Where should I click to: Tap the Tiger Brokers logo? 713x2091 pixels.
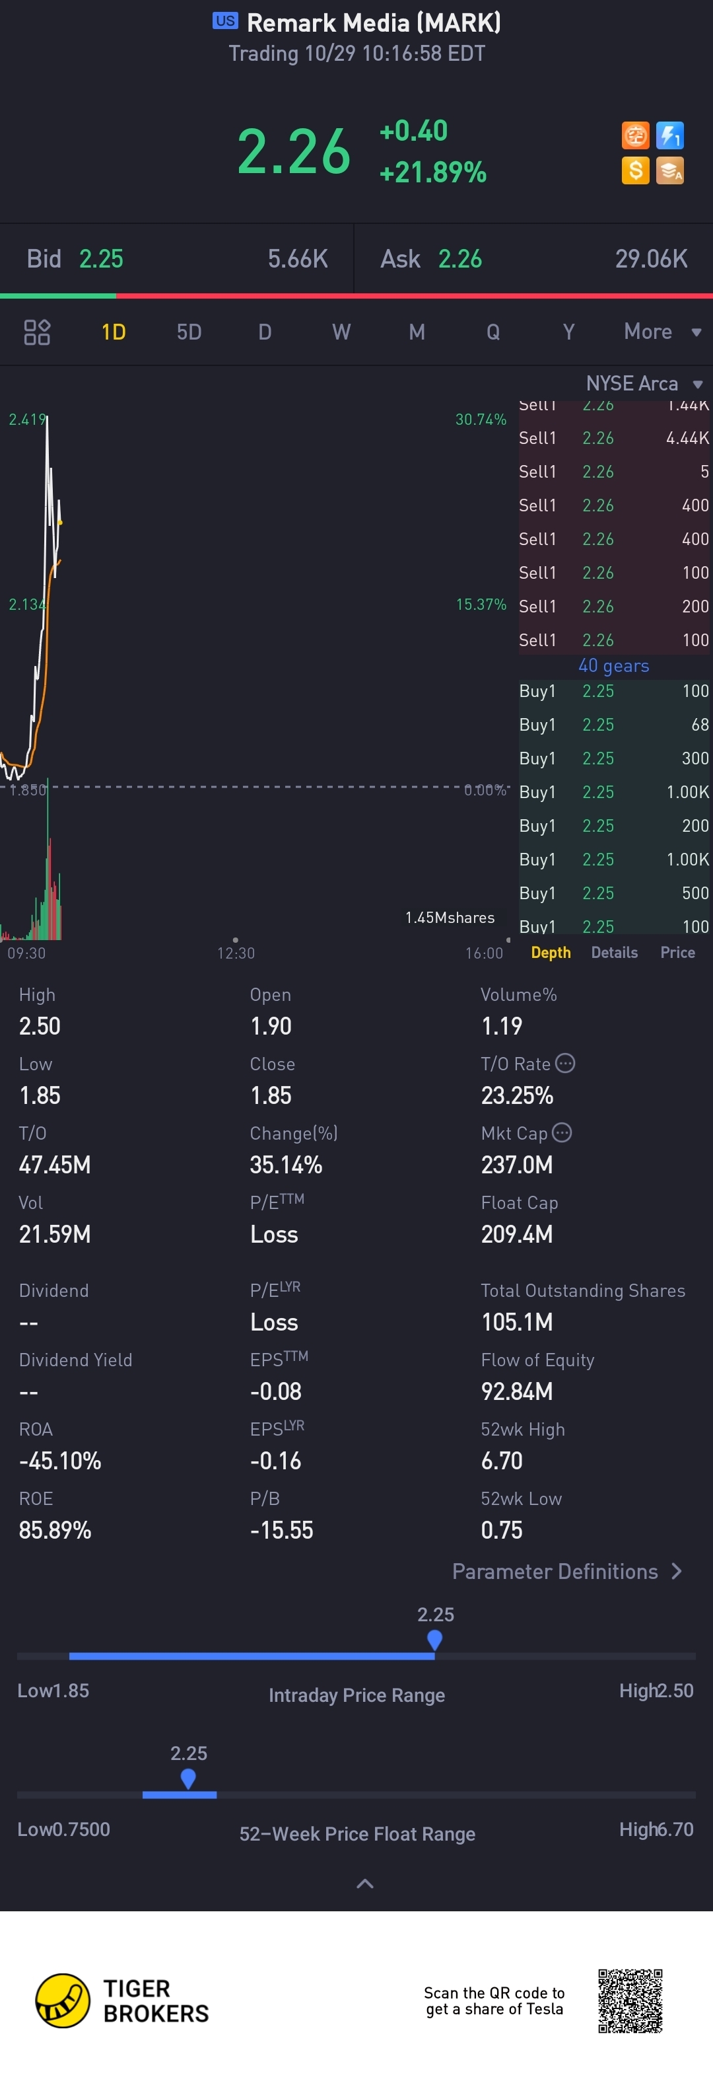(121, 2000)
